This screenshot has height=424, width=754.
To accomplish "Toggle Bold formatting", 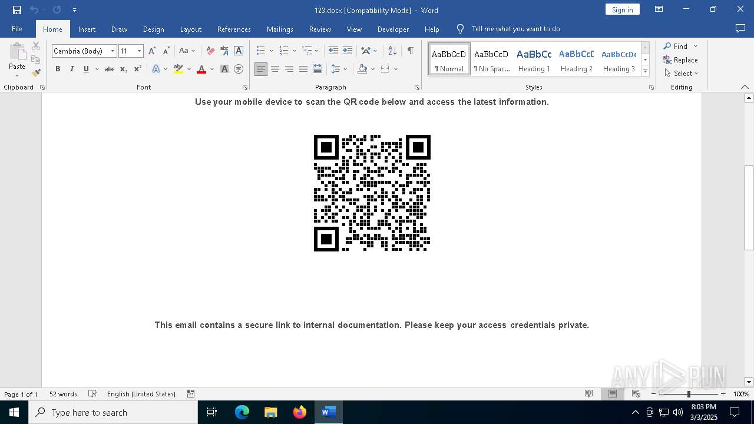I will pos(58,69).
